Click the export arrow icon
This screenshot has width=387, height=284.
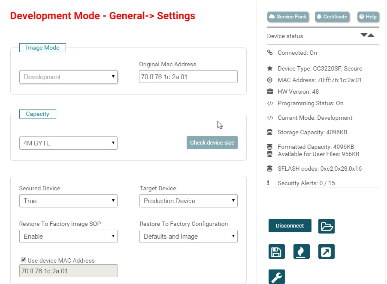coord(326,251)
